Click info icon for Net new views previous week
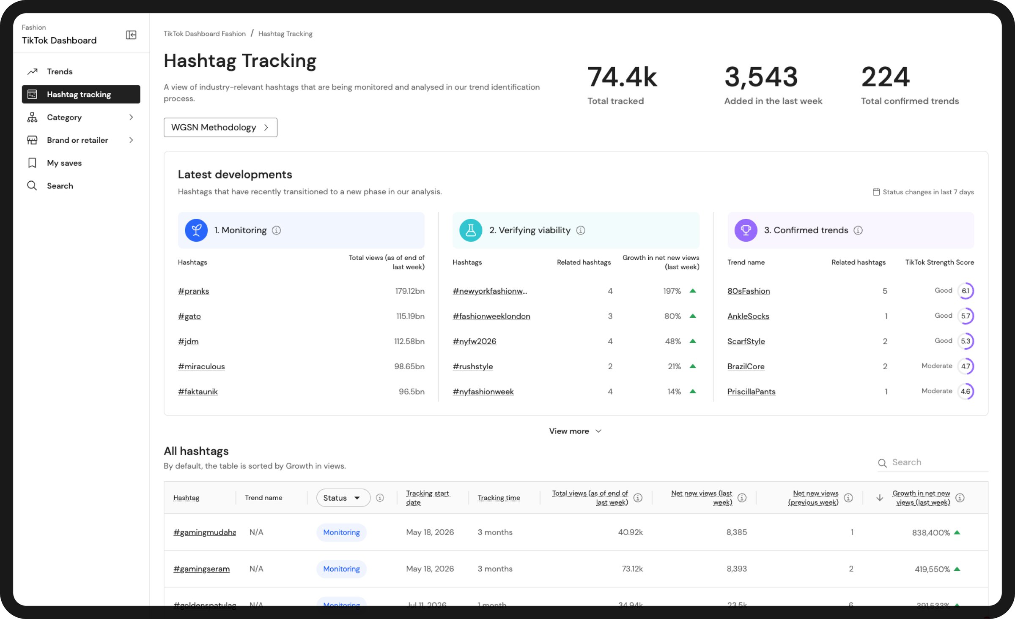The height and width of the screenshot is (619, 1015). tap(848, 498)
